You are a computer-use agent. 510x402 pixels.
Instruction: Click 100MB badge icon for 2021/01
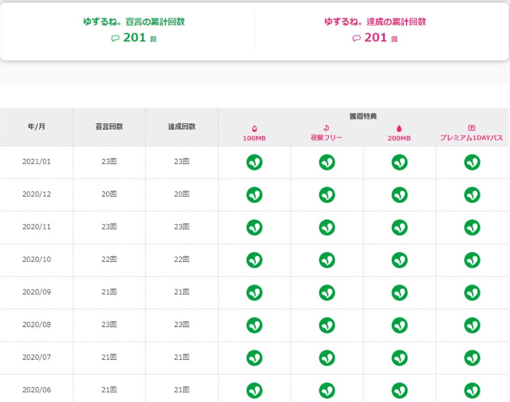(x=254, y=162)
